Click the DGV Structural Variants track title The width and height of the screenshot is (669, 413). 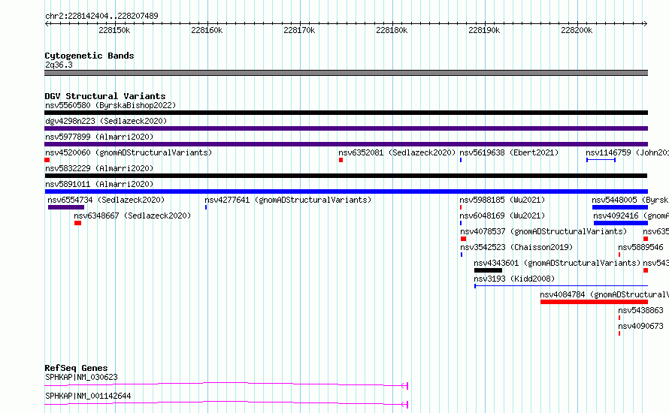105,96
